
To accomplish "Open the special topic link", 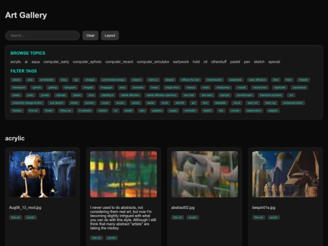I will [274, 62].
